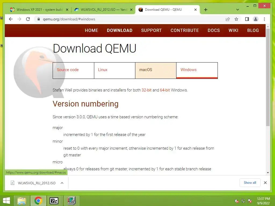The width and height of the screenshot is (275, 206).
Task: Open the computer app taskbar icon
Action: pyautogui.click(x=71, y=201)
